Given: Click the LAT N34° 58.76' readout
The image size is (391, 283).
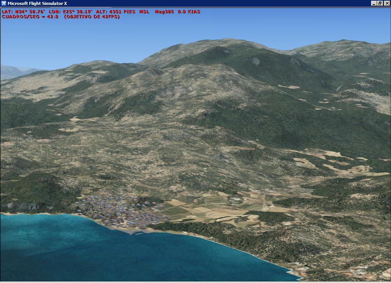Looking at the screenshot, I should (24, 11).
